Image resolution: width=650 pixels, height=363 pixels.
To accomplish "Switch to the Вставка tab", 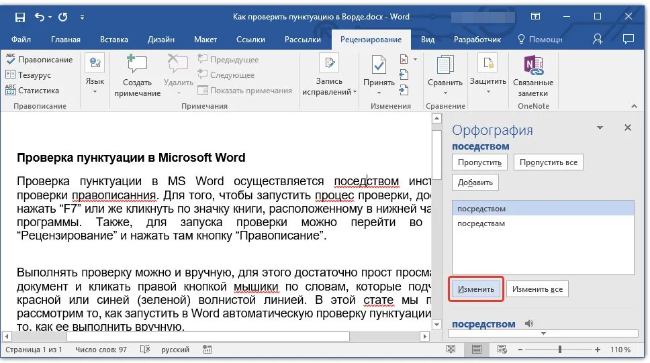I will 114,40.
